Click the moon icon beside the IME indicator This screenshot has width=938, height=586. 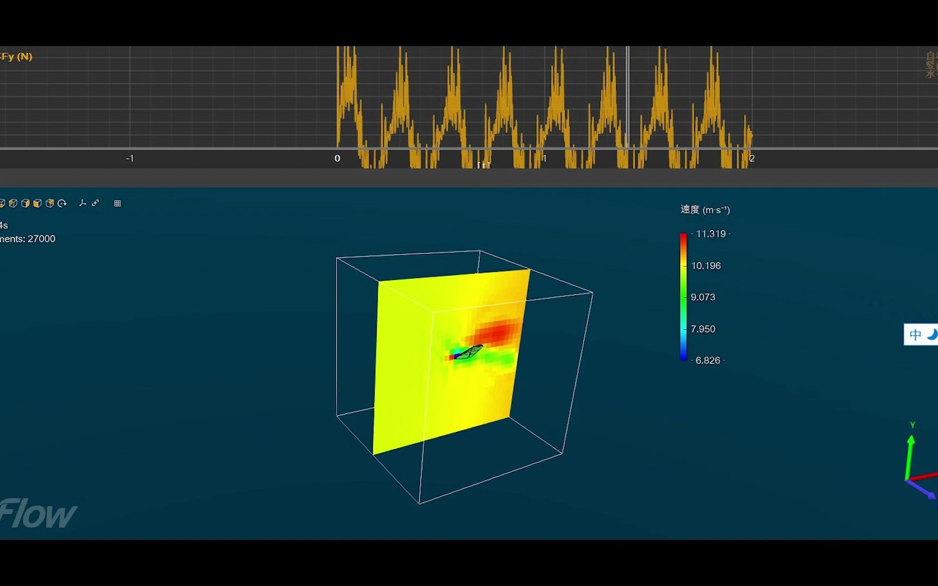click(932, 334)
